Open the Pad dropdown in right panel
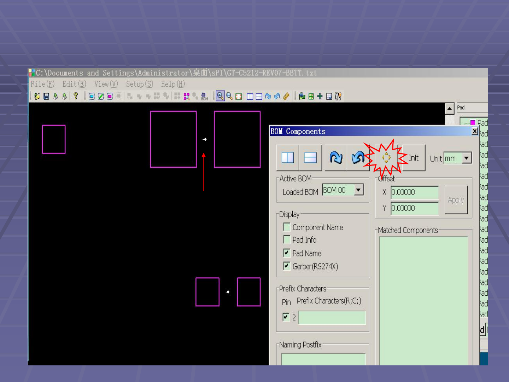The image size is (509, 382). 472,108
